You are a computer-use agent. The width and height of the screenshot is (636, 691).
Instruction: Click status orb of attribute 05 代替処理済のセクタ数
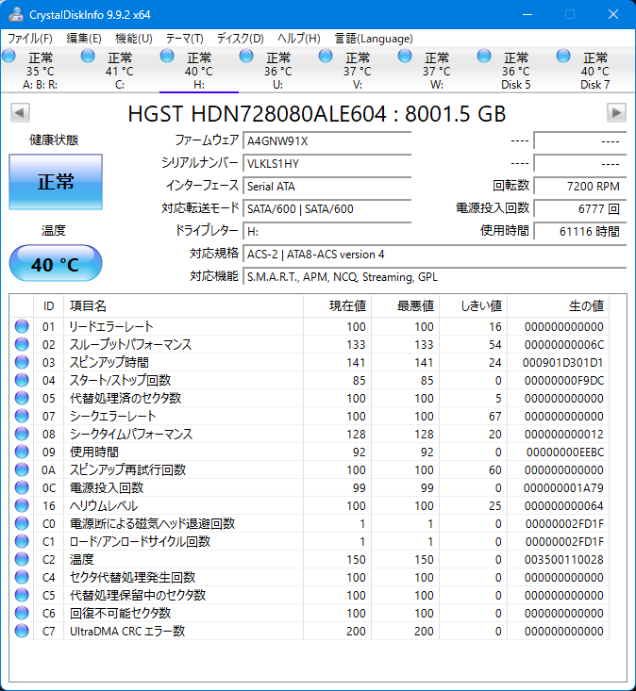[22, 398]
